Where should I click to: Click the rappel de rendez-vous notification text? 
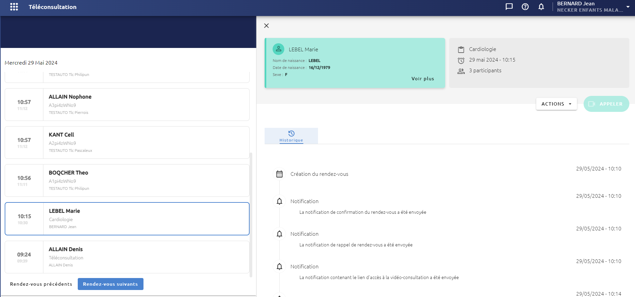point(356,245)
